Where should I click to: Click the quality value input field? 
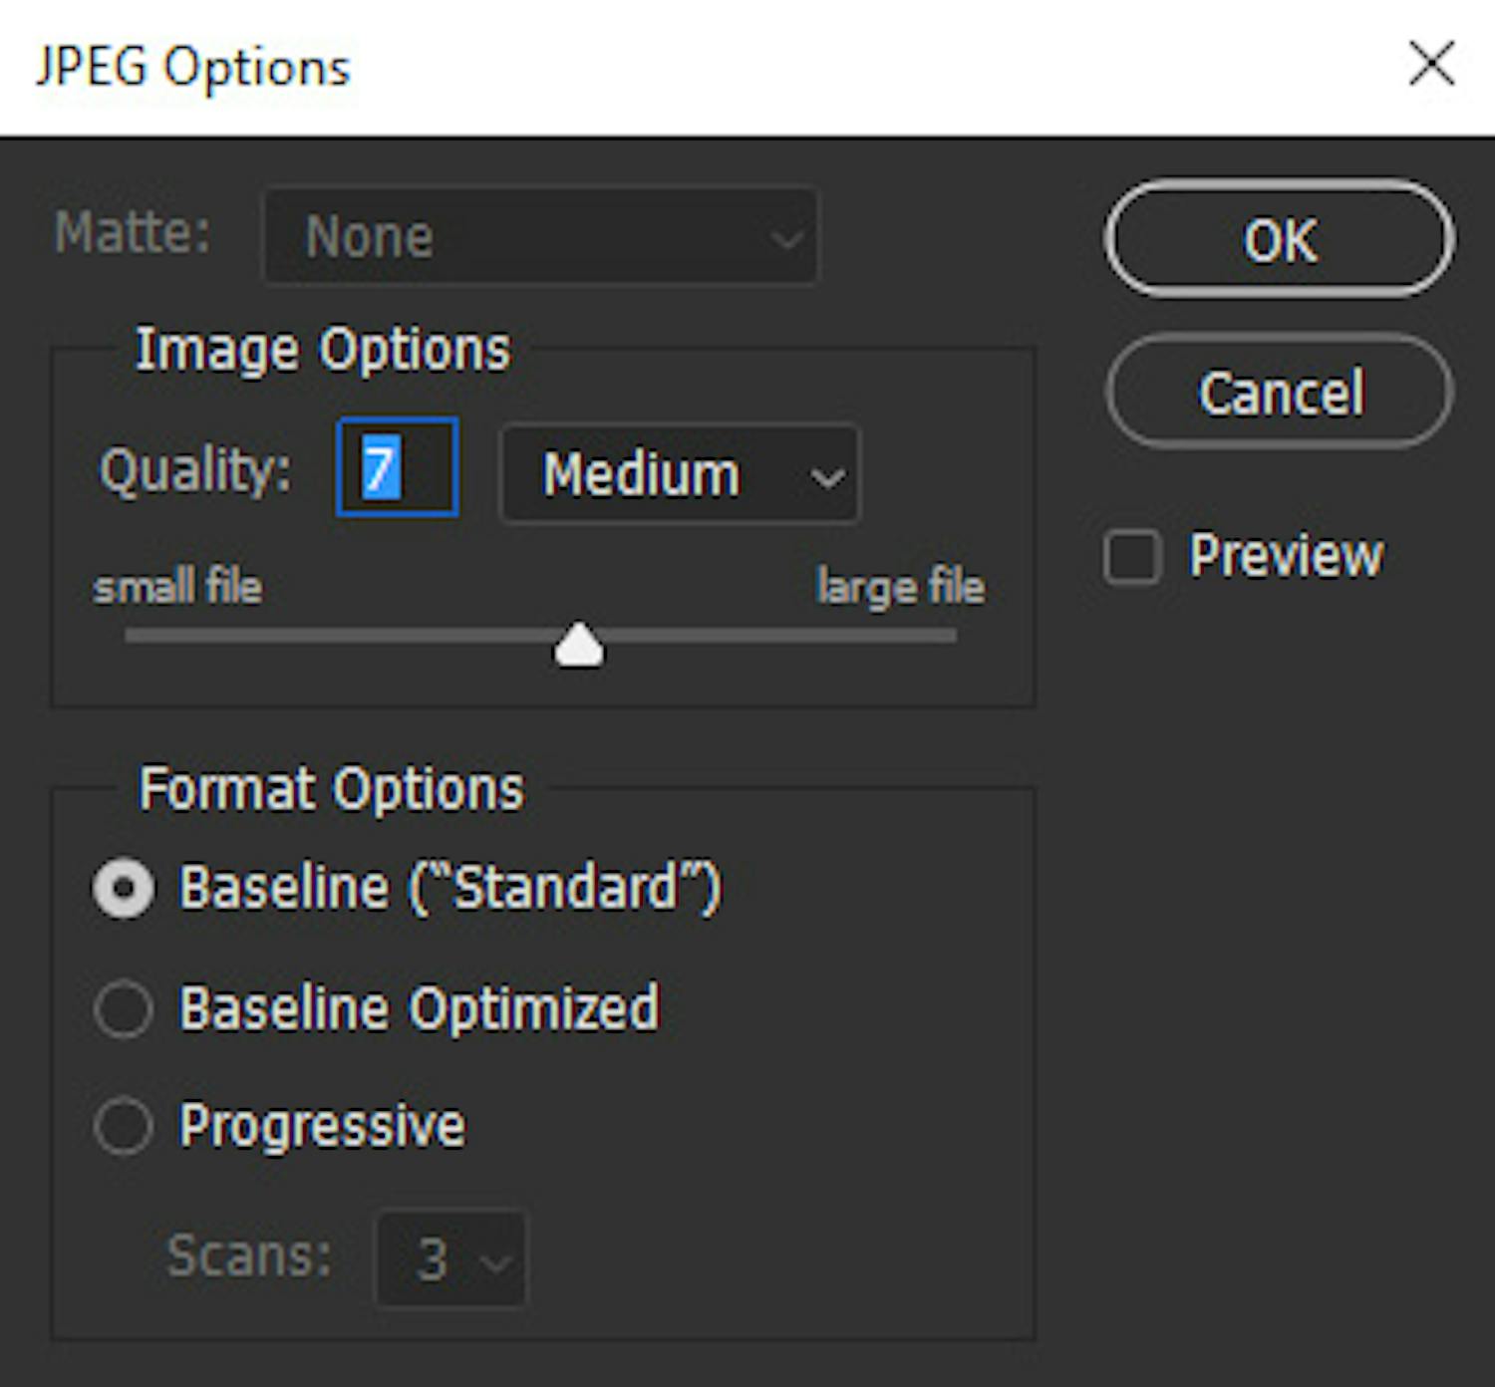(x=396, y=470)
